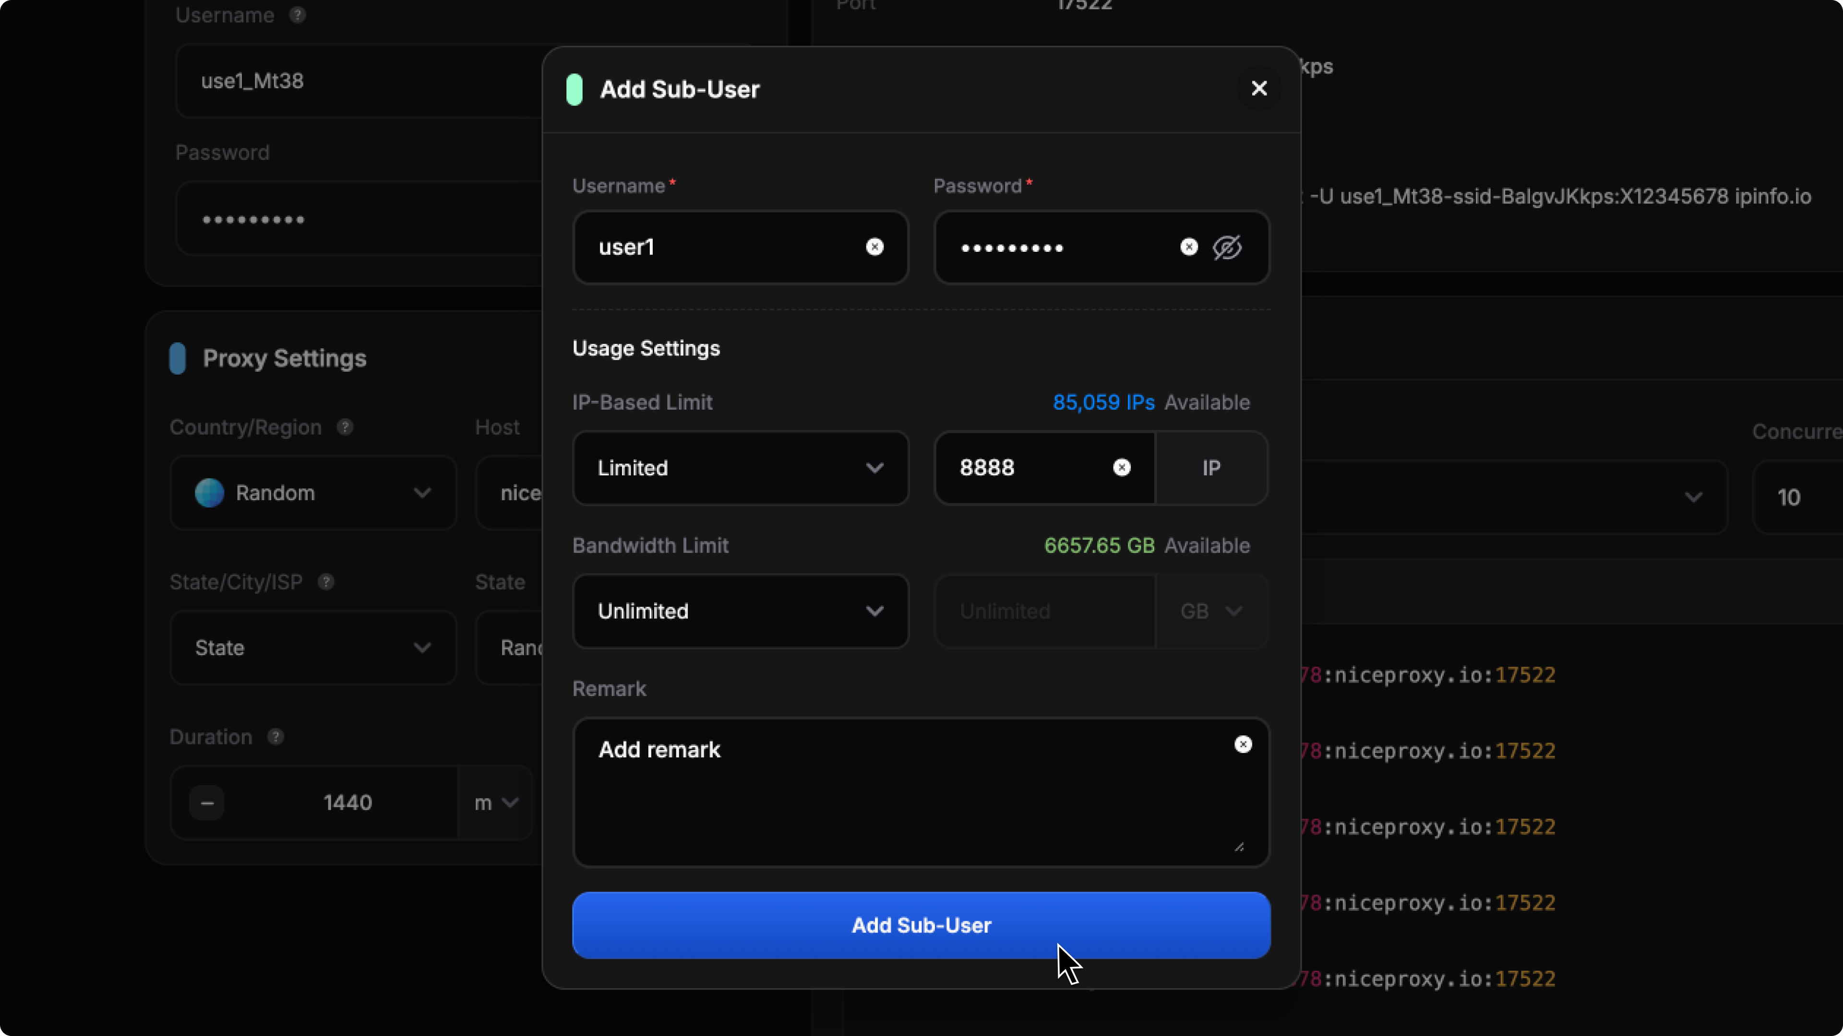This screenshot has height=1036, width=1843.
Task: Open the duration minutes unit dropdown
Action: click(x=496, y=803)
